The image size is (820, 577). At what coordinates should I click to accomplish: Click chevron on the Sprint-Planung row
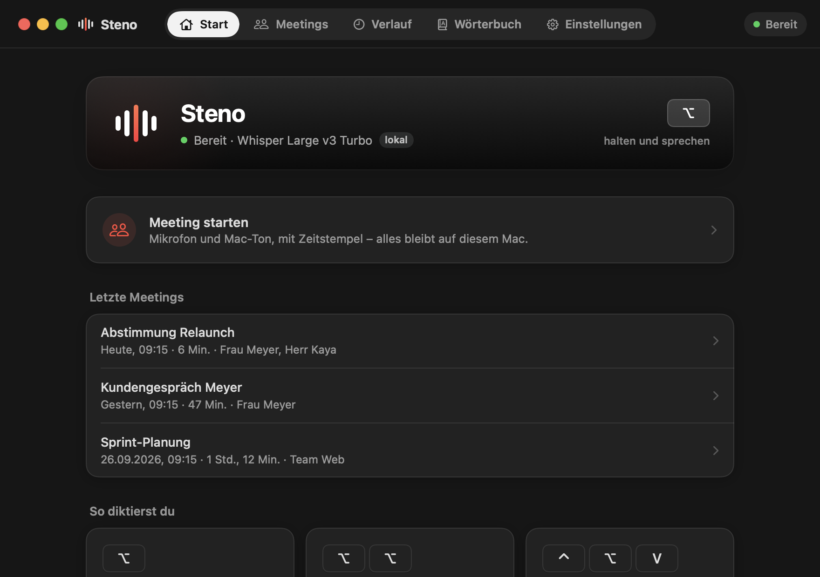point(716,450)
